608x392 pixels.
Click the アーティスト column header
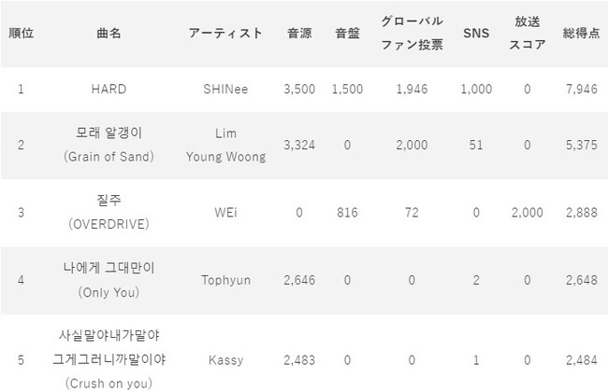(x=226, y=34)
